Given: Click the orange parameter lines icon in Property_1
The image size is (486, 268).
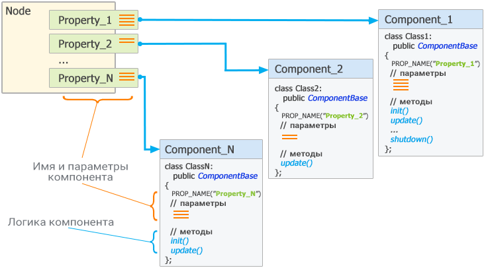Looking at the screenshot, I should coord(126,20).
